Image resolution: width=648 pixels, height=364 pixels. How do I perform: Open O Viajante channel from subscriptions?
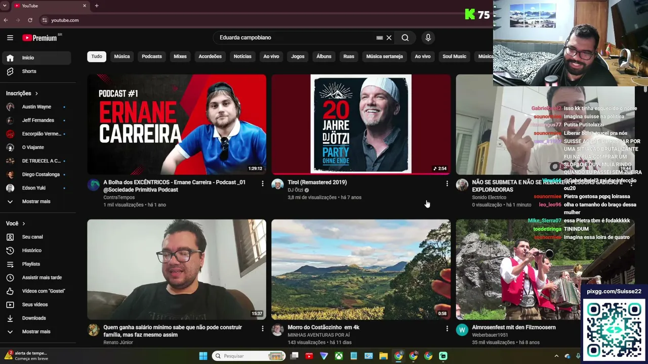36,148
